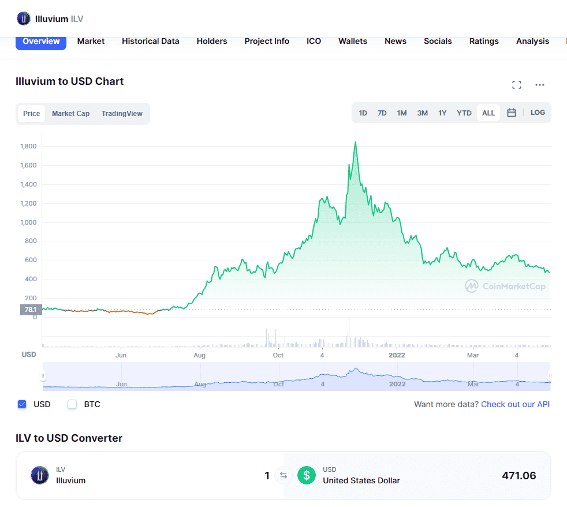Open the chart three-dot options menu
Image resolution: width=567 pixels, height=507 pixels.
click(x=539, y=85)
